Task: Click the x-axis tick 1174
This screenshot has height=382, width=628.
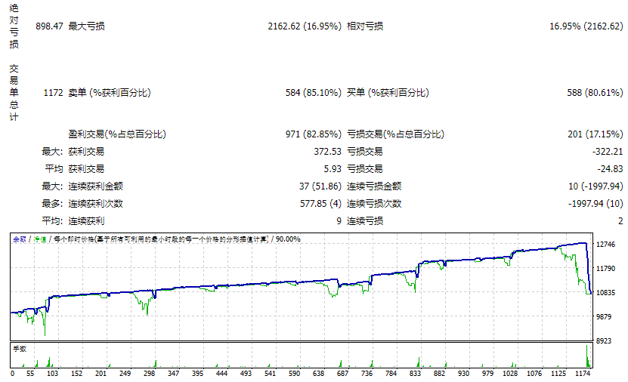Action: pos(583,374)
